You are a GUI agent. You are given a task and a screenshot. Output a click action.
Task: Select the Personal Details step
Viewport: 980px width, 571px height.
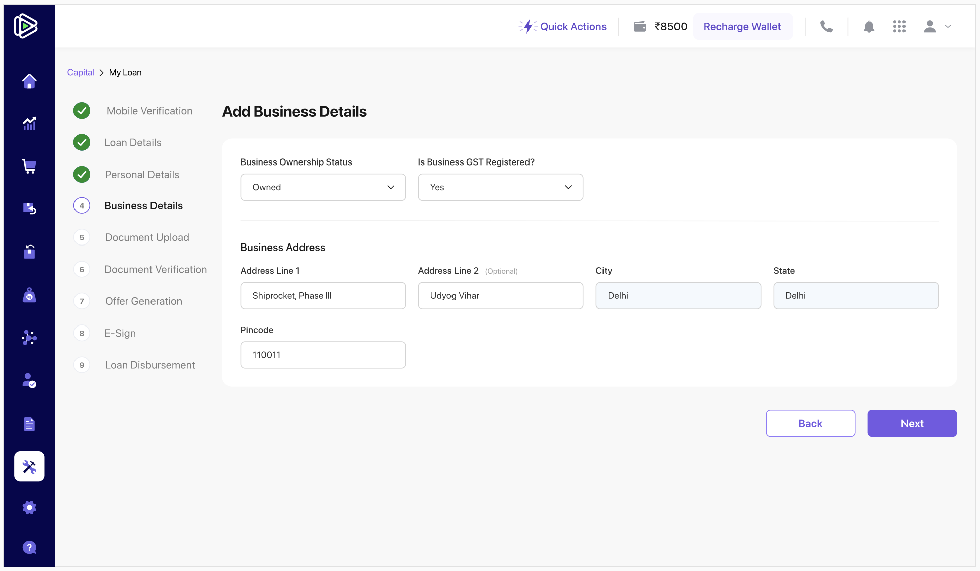coord(142,175)
